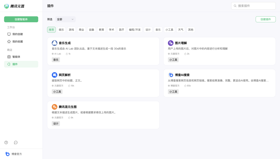Screen dimensions: 280x159
Task: Open the 筛选 全部 dropdown
Action: tap(65, 19)
